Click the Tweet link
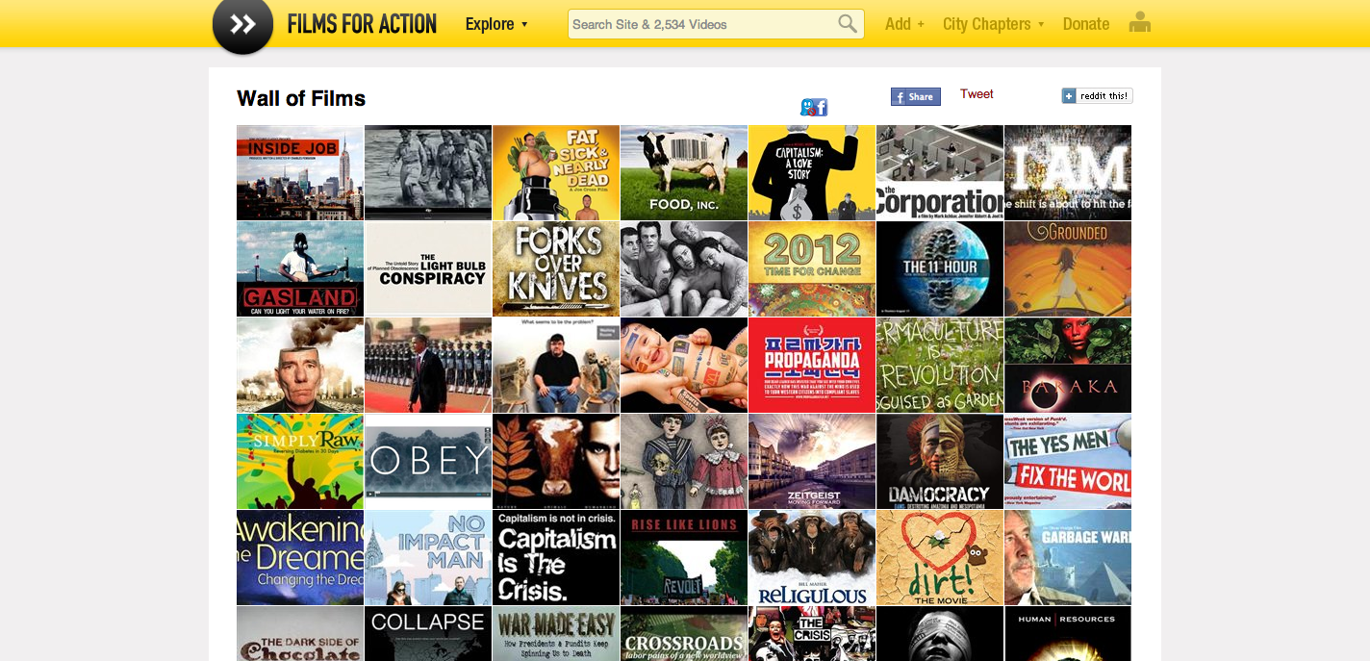 (976, 93)
